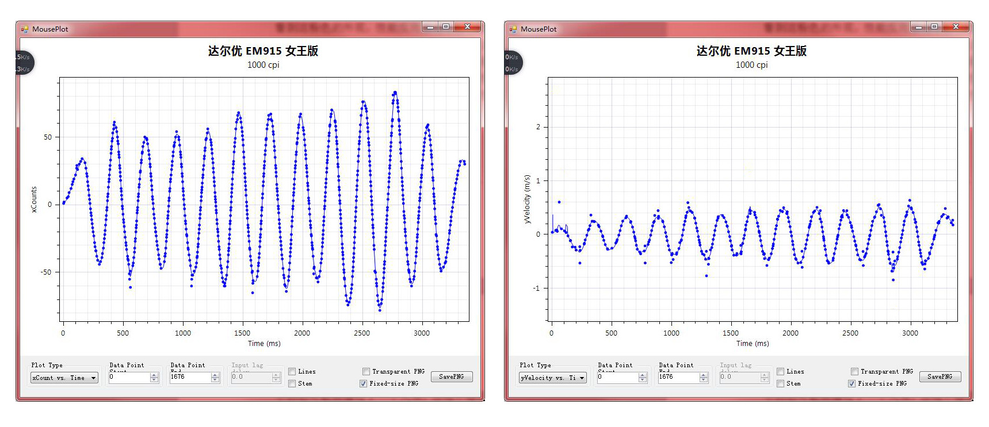Click the network speed widget in left window
The width and height of the screenshot is (989, 427).
point(24,63)
